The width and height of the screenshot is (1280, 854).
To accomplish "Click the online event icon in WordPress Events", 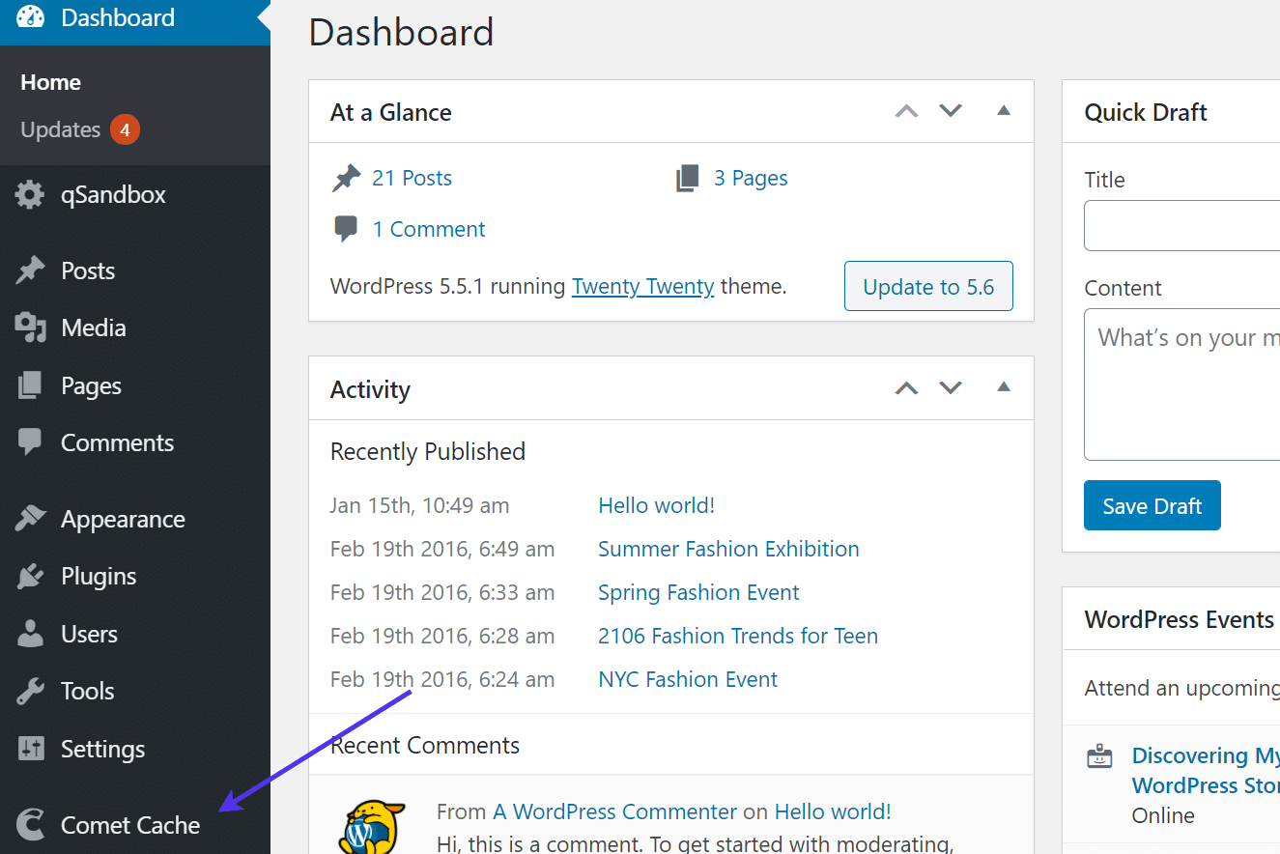I will [1099, 756].
